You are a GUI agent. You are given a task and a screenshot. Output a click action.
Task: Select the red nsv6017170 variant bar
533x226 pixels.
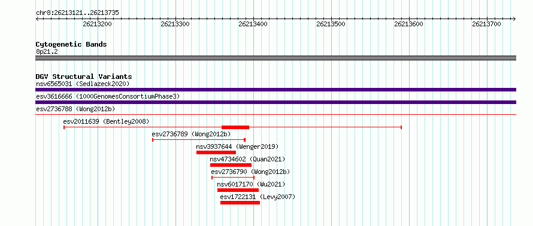tap(238, 190)
